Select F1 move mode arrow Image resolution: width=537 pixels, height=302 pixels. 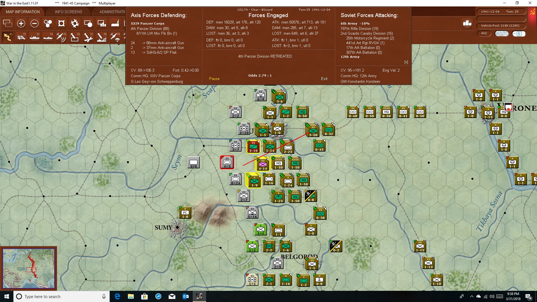8,37
